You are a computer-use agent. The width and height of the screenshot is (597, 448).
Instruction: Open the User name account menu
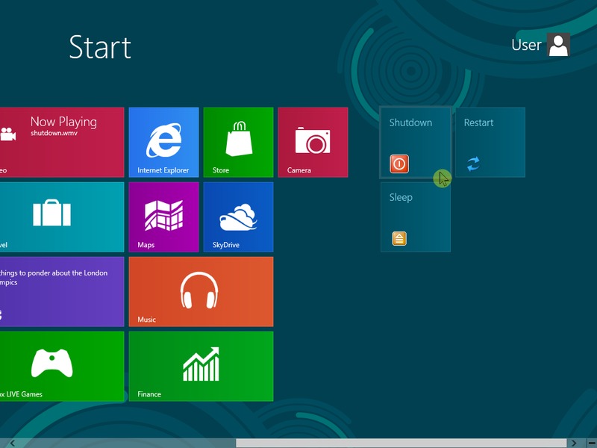(526, 45)
